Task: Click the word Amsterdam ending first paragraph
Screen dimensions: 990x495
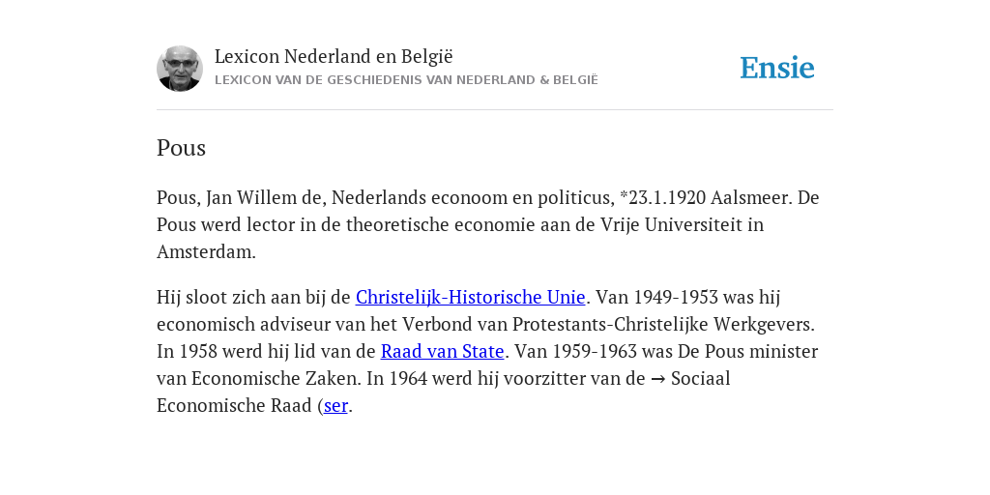Action: (206, 252)
